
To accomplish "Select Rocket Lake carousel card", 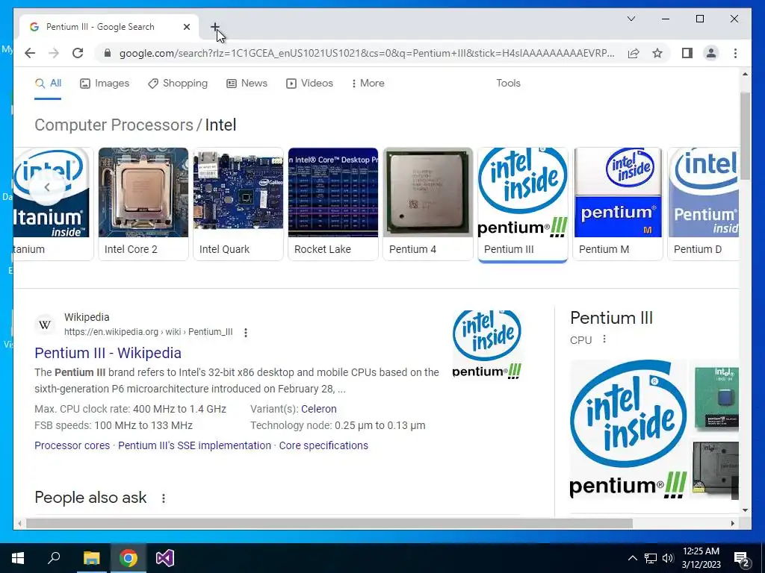I will 332,204.
